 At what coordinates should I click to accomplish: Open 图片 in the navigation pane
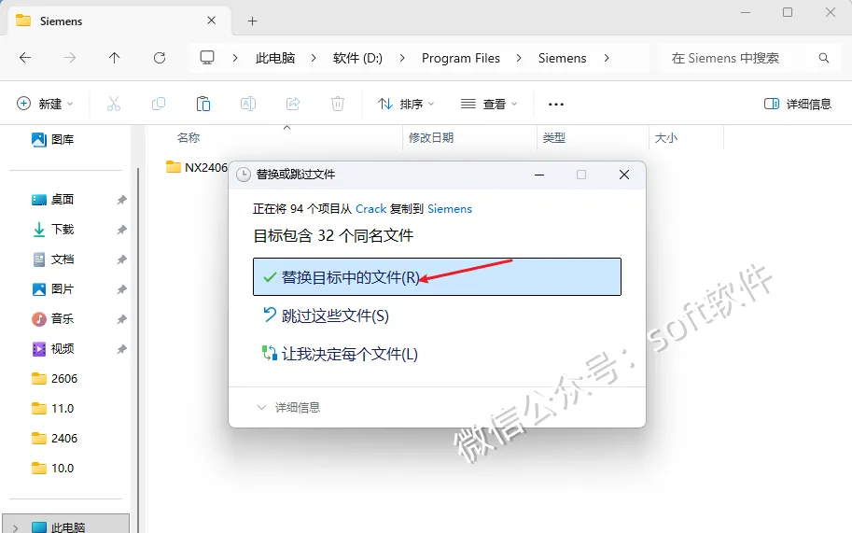pyautogui.click(x=52, y=289)
